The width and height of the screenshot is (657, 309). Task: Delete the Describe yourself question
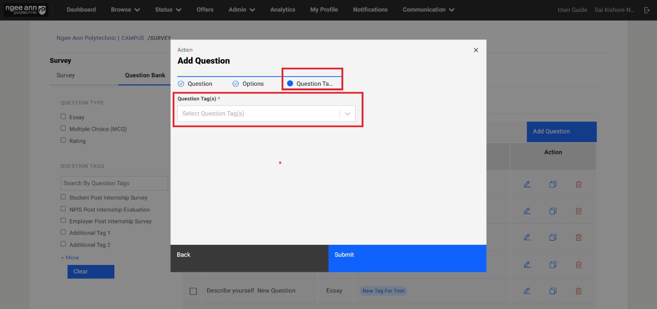(x=578, y=291)
